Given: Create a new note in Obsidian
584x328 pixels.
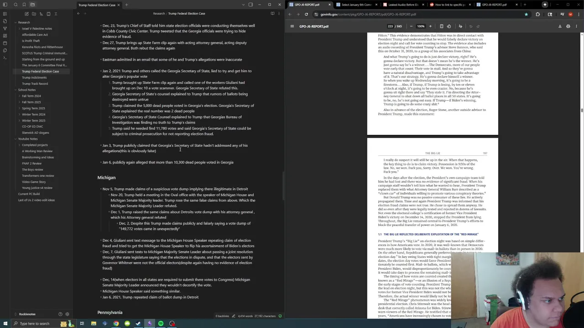Looking at the screenshot, I should click(x=26, y=14).
